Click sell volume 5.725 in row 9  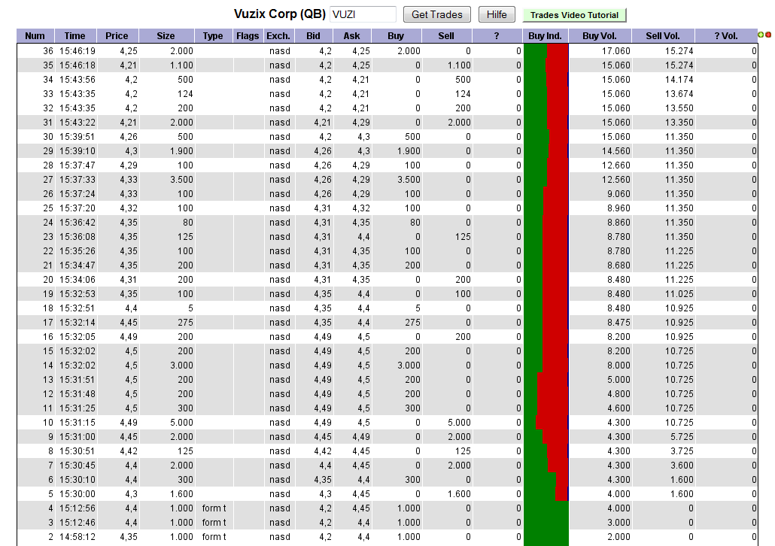(x=682, y=437)
